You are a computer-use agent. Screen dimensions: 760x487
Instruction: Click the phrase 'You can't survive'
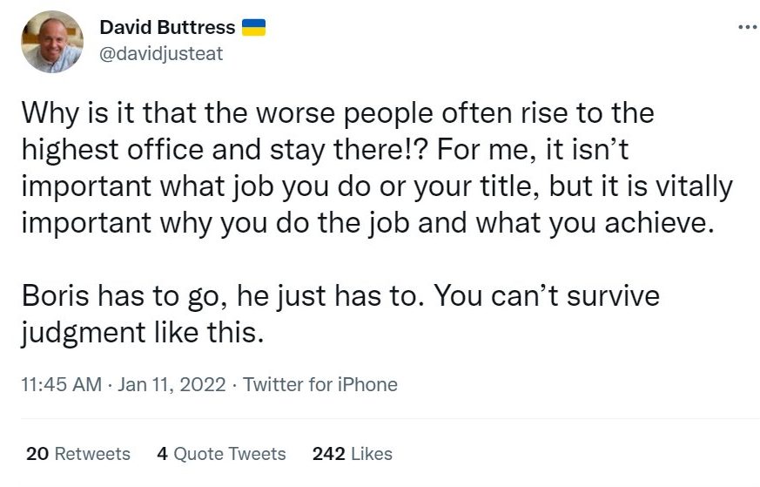click(546, 296)
